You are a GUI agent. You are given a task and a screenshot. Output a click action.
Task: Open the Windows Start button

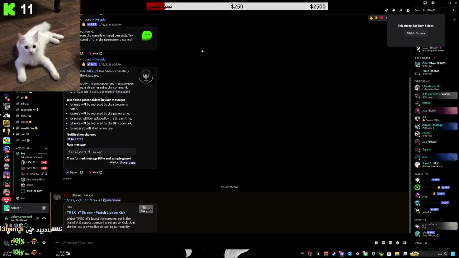453,254
